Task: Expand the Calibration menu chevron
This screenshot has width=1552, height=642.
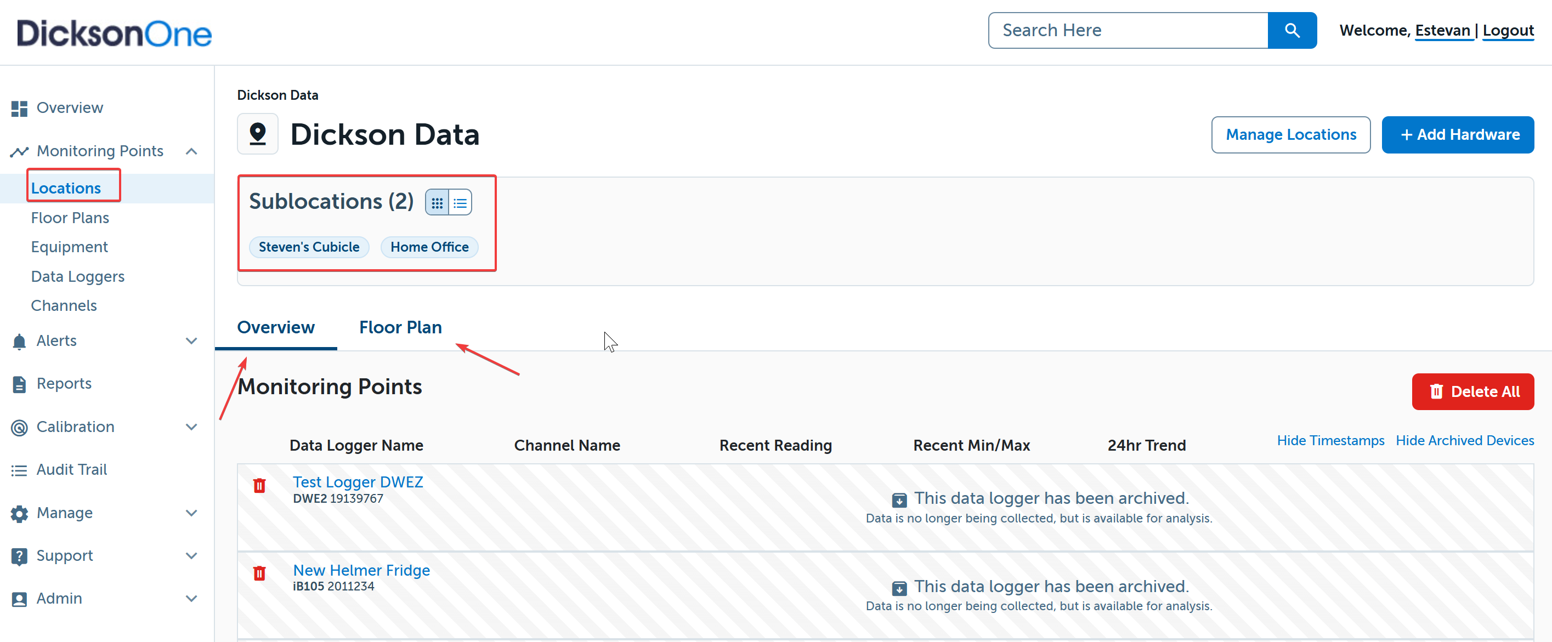Action: [x=191, y=427]
